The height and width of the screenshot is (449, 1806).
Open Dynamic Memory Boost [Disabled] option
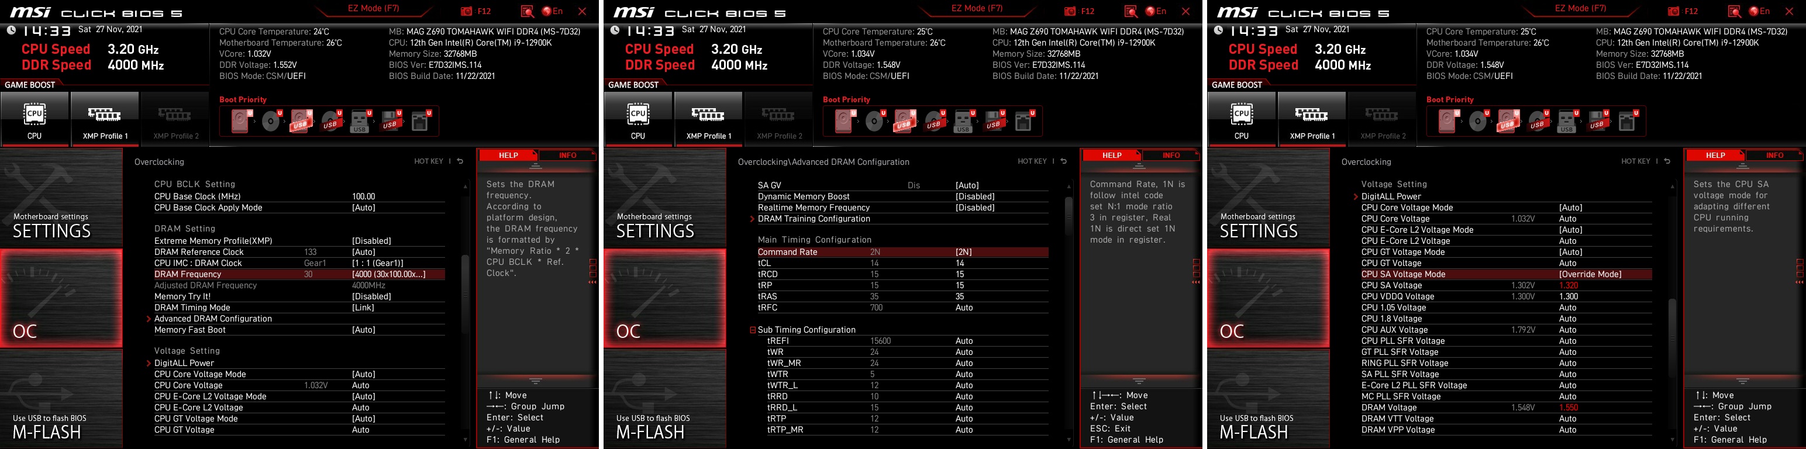tap(903, 197)
